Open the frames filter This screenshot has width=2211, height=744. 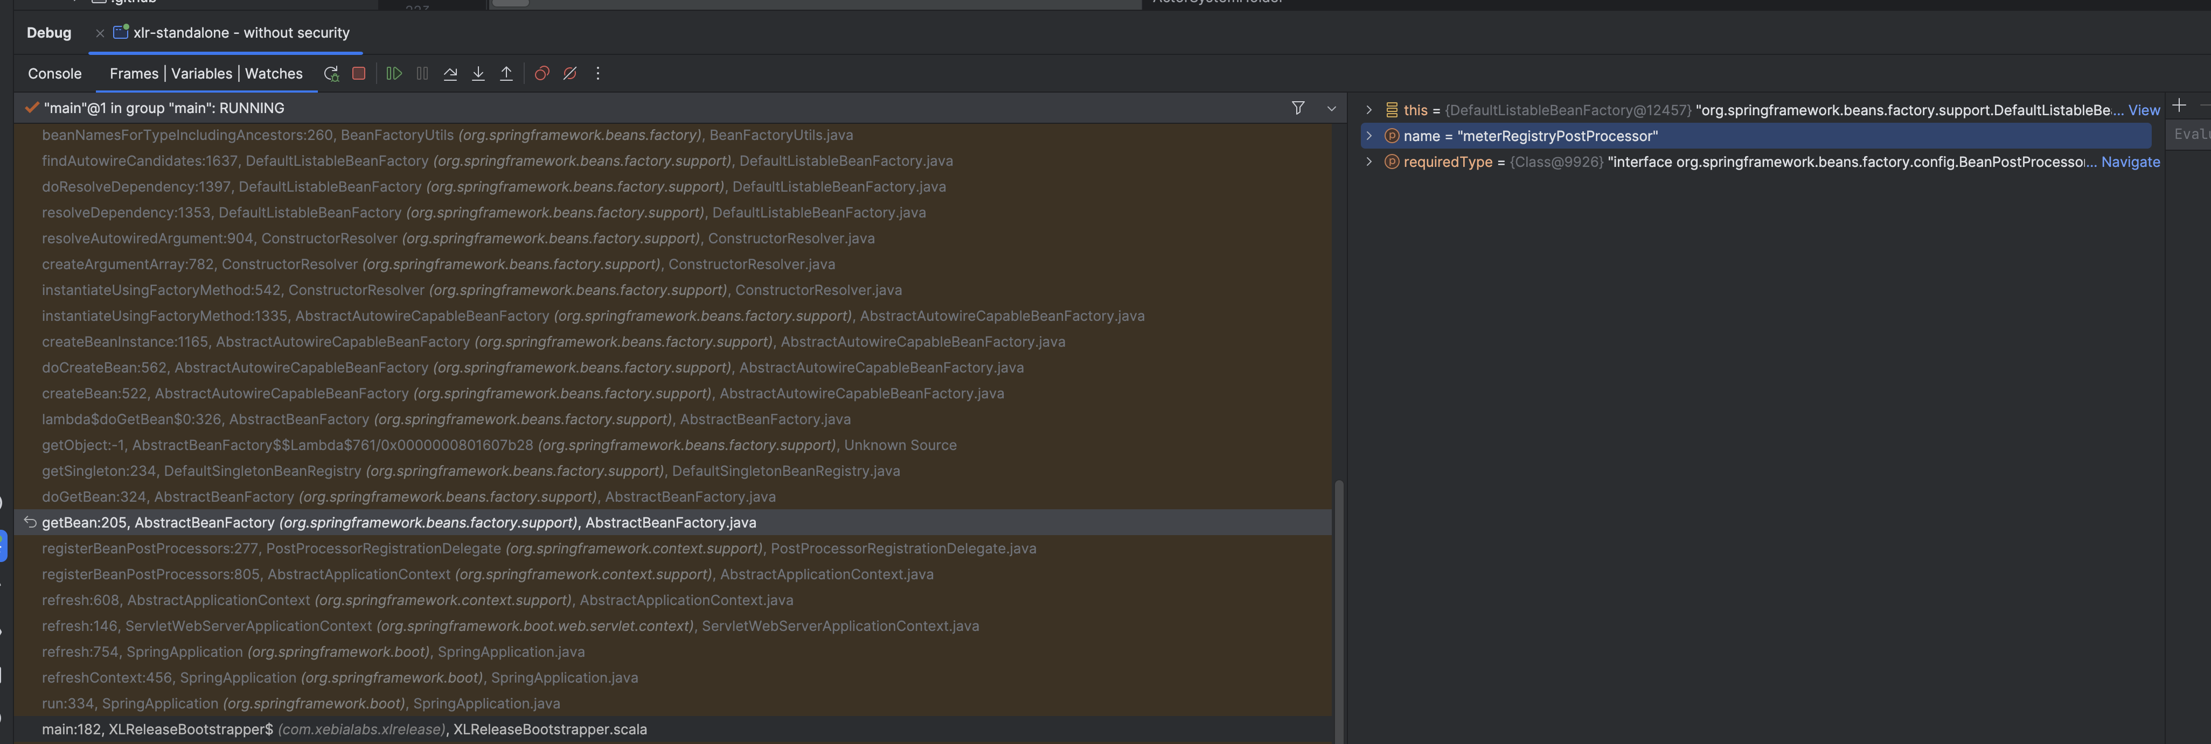[x=1298, y=108]
